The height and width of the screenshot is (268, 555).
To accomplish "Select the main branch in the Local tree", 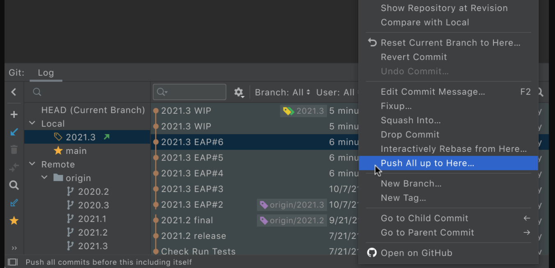I will [x=76, y=151].
